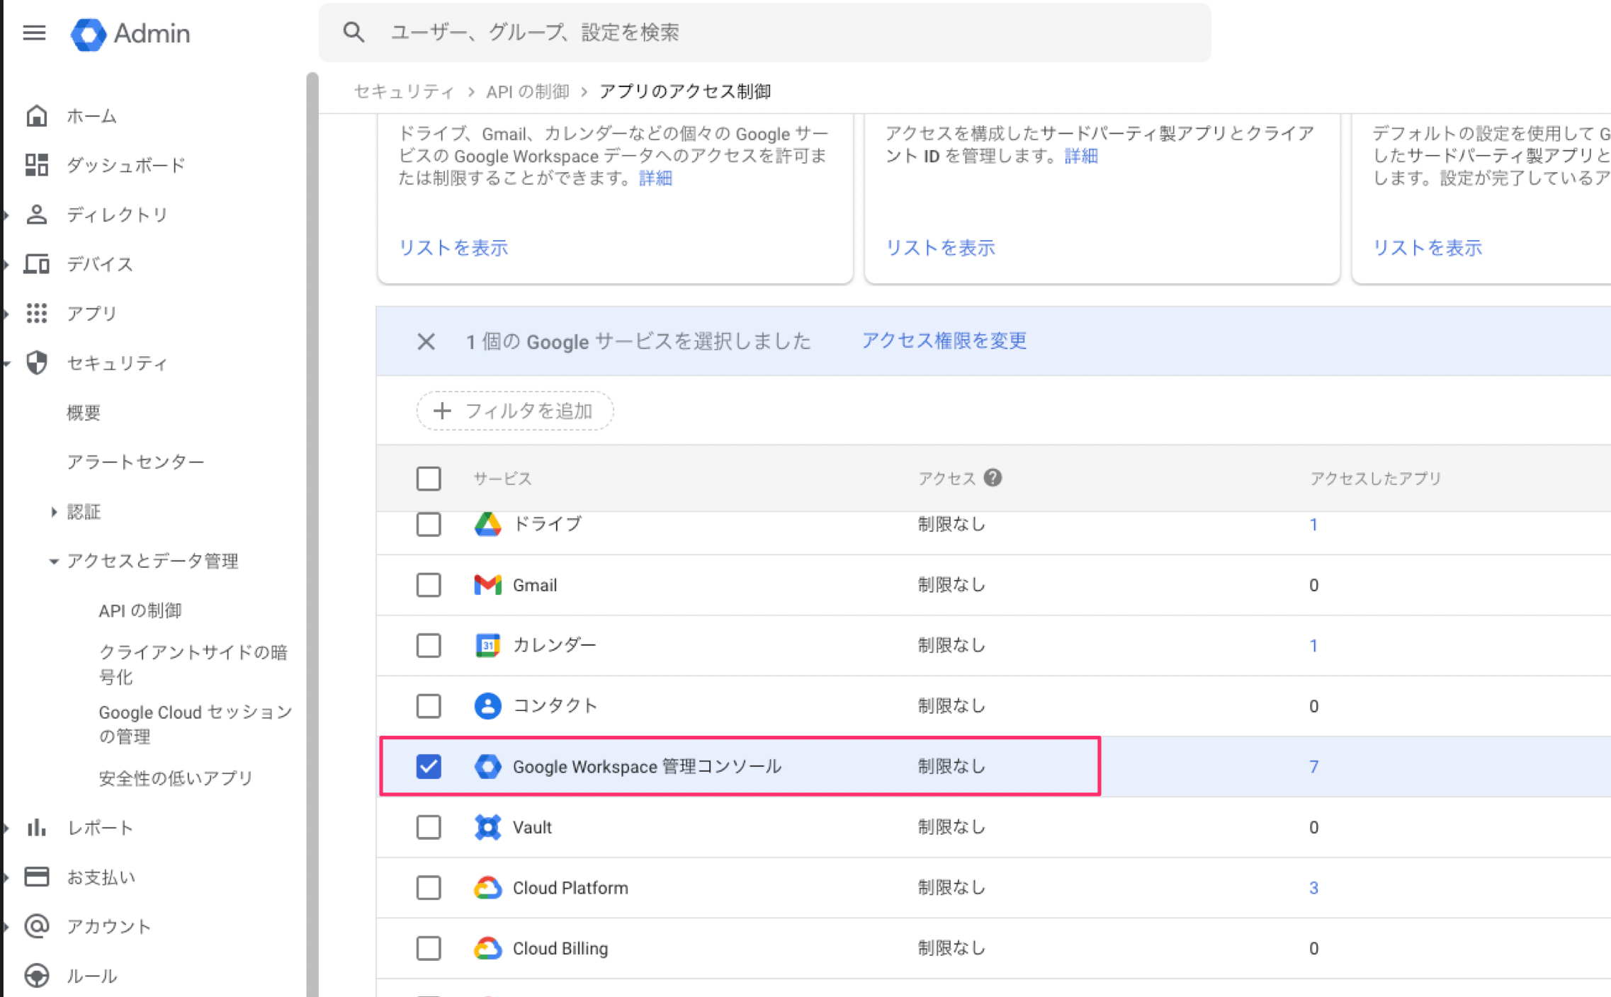Check the カレンダー row checkbox
1611x997 pixels.
point(429,645)
